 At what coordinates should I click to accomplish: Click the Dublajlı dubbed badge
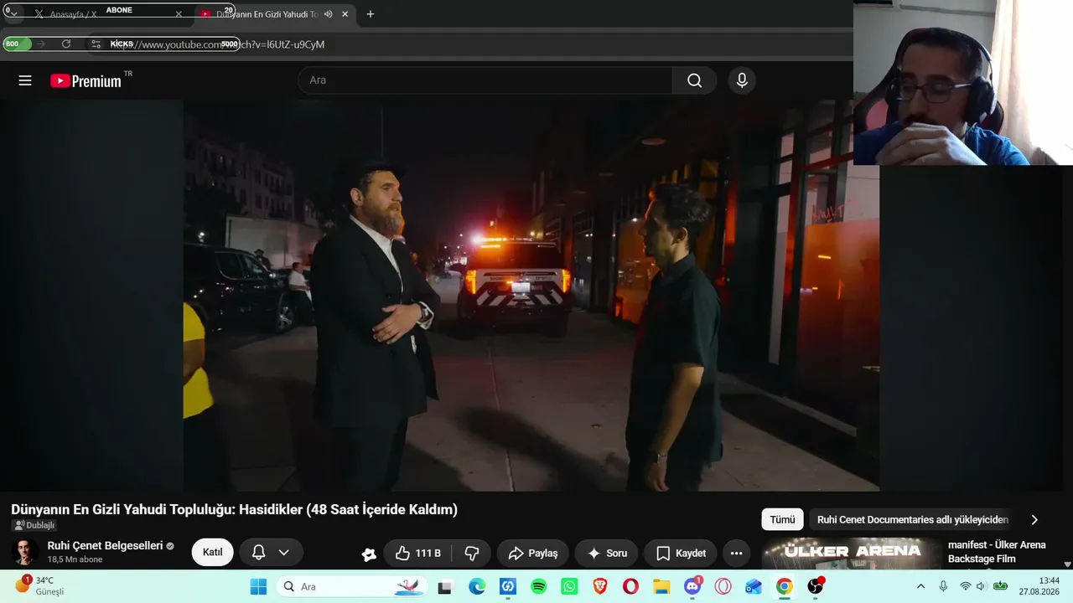(x=34, y=525)
